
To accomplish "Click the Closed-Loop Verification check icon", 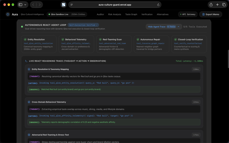I will 175,39.
